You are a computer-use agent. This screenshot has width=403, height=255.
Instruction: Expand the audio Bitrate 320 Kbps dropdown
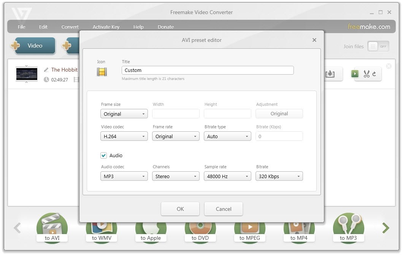pos(279,176)
